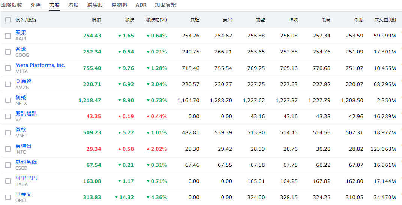Select the 加密貨幣 tab

point(165,5)
